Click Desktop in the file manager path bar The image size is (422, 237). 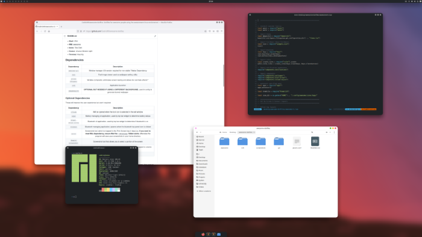point(233,132)
